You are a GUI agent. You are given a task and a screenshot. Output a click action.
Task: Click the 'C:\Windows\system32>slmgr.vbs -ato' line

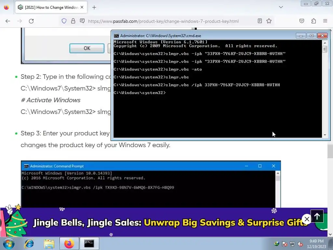tap(158, 69)
